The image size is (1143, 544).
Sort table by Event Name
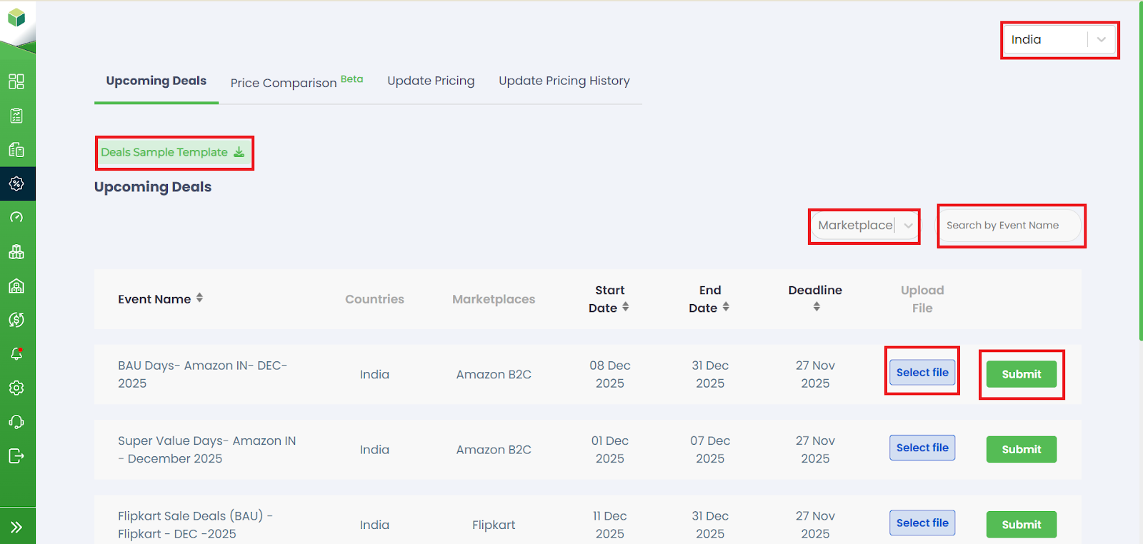(199, 298)
